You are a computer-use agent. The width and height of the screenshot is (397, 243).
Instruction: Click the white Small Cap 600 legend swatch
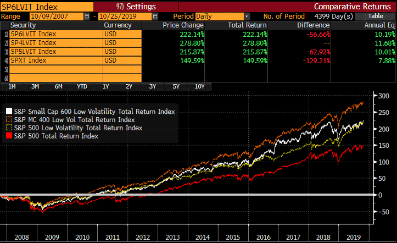pyautogui.click(x=9, y=111)
